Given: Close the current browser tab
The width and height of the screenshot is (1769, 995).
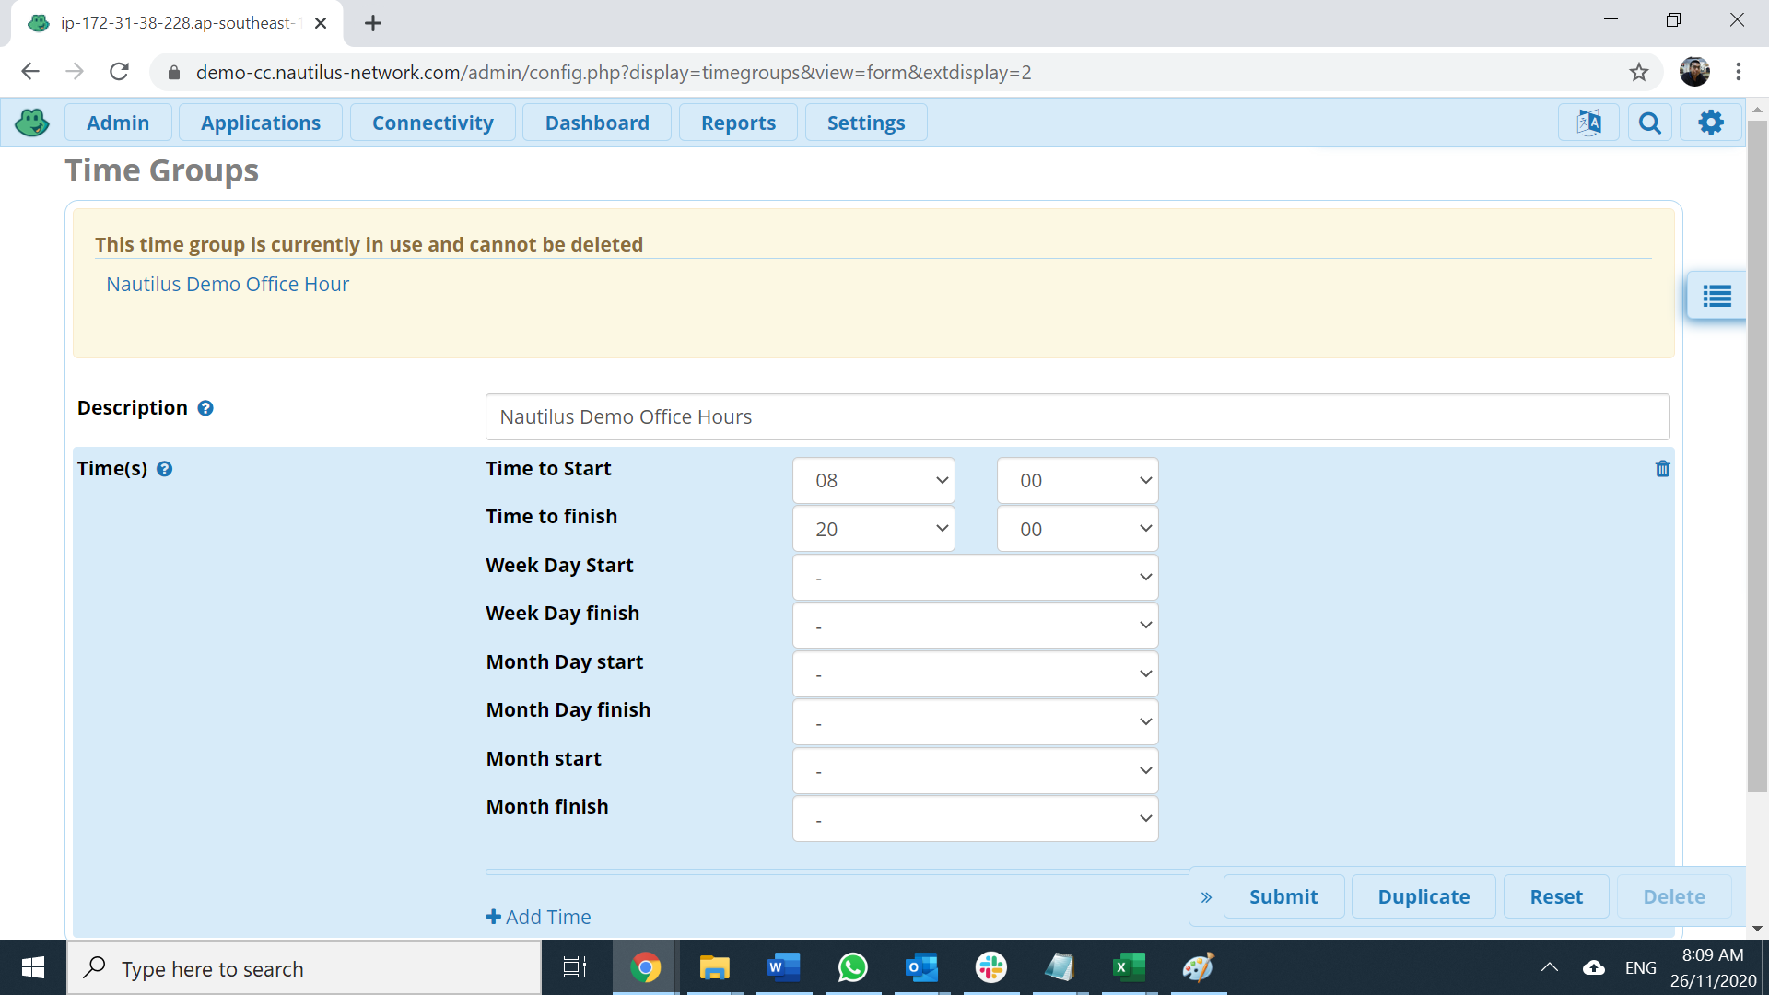Looking at the screenshot, I should [x=321, y=23].
